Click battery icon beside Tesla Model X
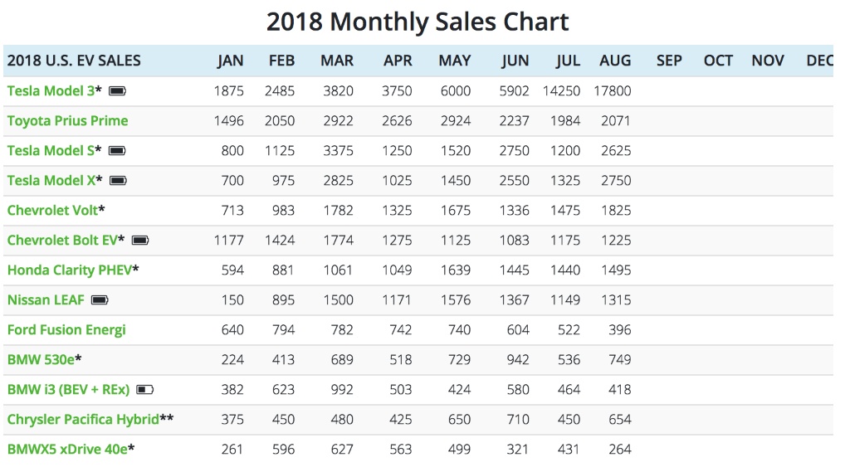This screenshot has height=472, width=845. click(118, 180)
